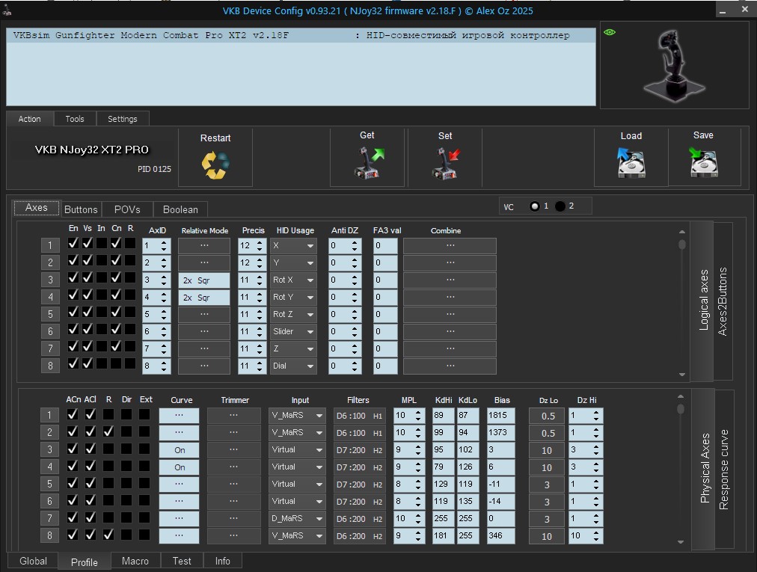Click Trimmer button for physical axis 1
Viewport: 757px width, 572px height.
pyautogui.click(x=233, y=415)
